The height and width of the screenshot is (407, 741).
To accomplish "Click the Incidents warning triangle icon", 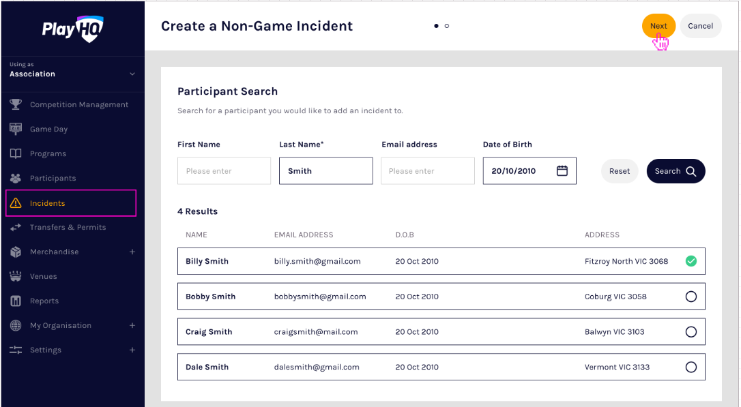I will [16, 203].
